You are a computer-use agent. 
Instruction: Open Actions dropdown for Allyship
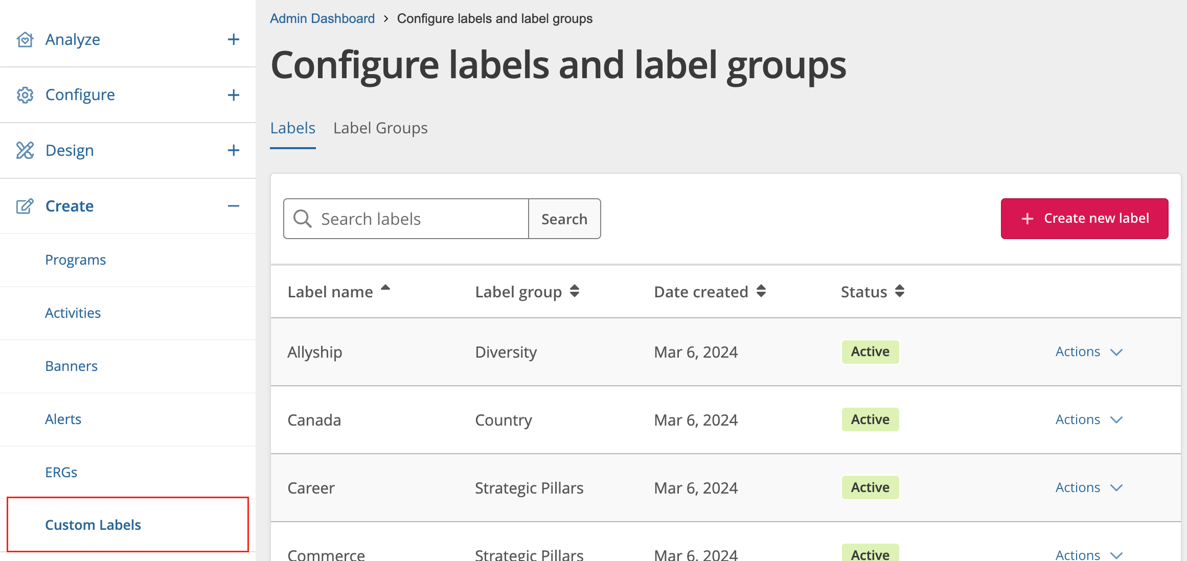(x=1089, y=352)
